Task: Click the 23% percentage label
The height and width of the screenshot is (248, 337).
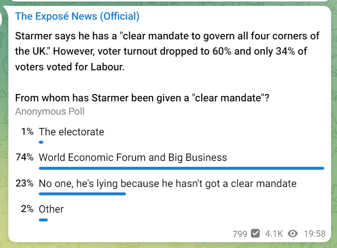Action: (x=25, y=184)
